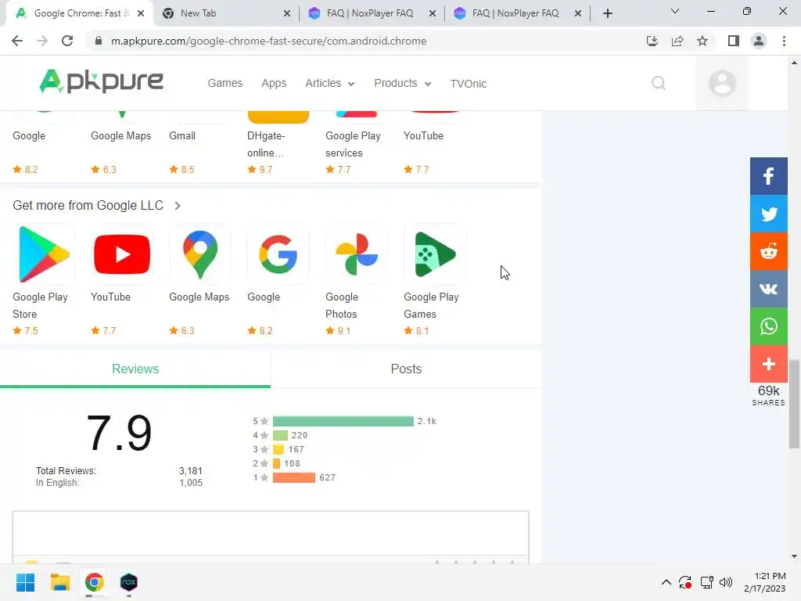Open the site search magnifier icon
This screenshot has width=801, height=601.
tap(659, 83)
